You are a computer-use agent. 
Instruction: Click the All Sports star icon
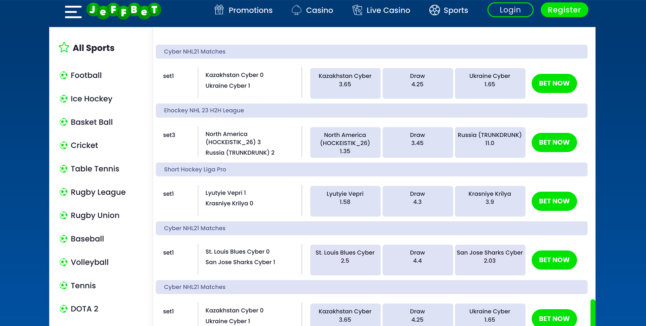pyautogui.click(x=64, y=47)
